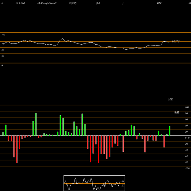Click the 'SI MunafaSutraR' header label
This screenshot has width=191, height=191.
click(47, 3)
